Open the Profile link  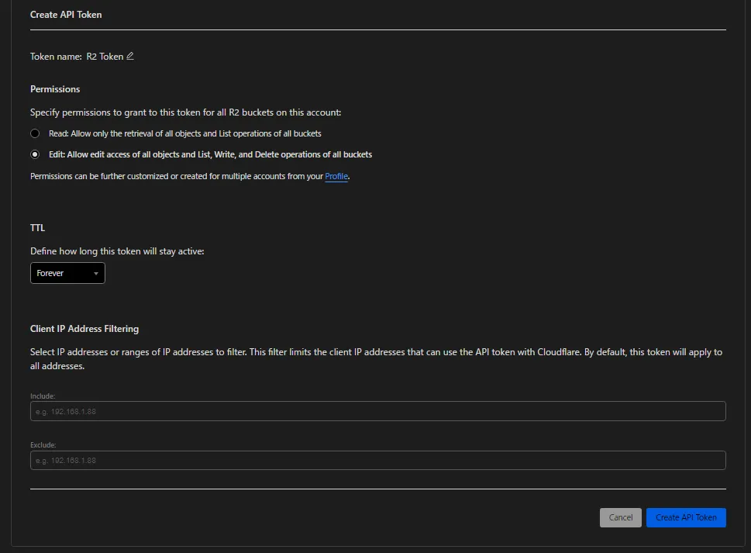point(336,176)
